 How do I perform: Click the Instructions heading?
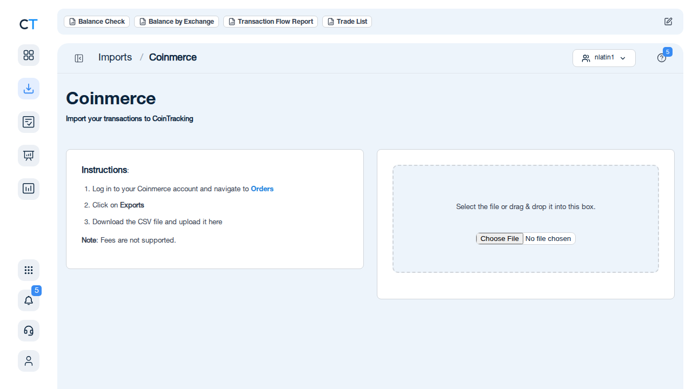coord(105,170)
